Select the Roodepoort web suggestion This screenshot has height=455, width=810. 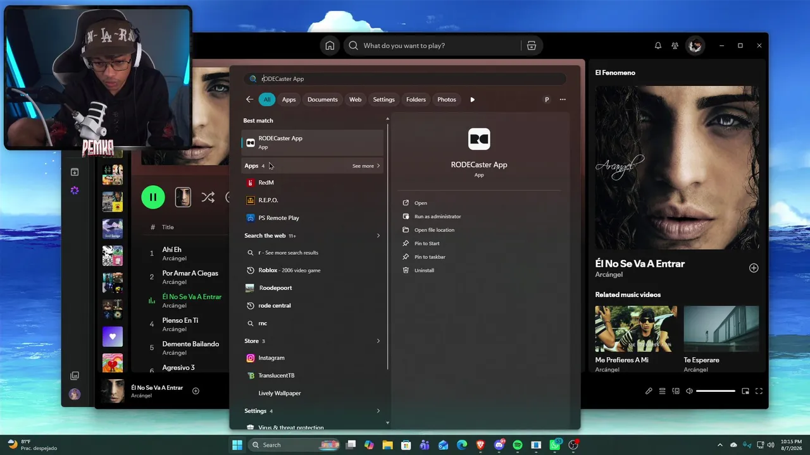coord(313,288)
